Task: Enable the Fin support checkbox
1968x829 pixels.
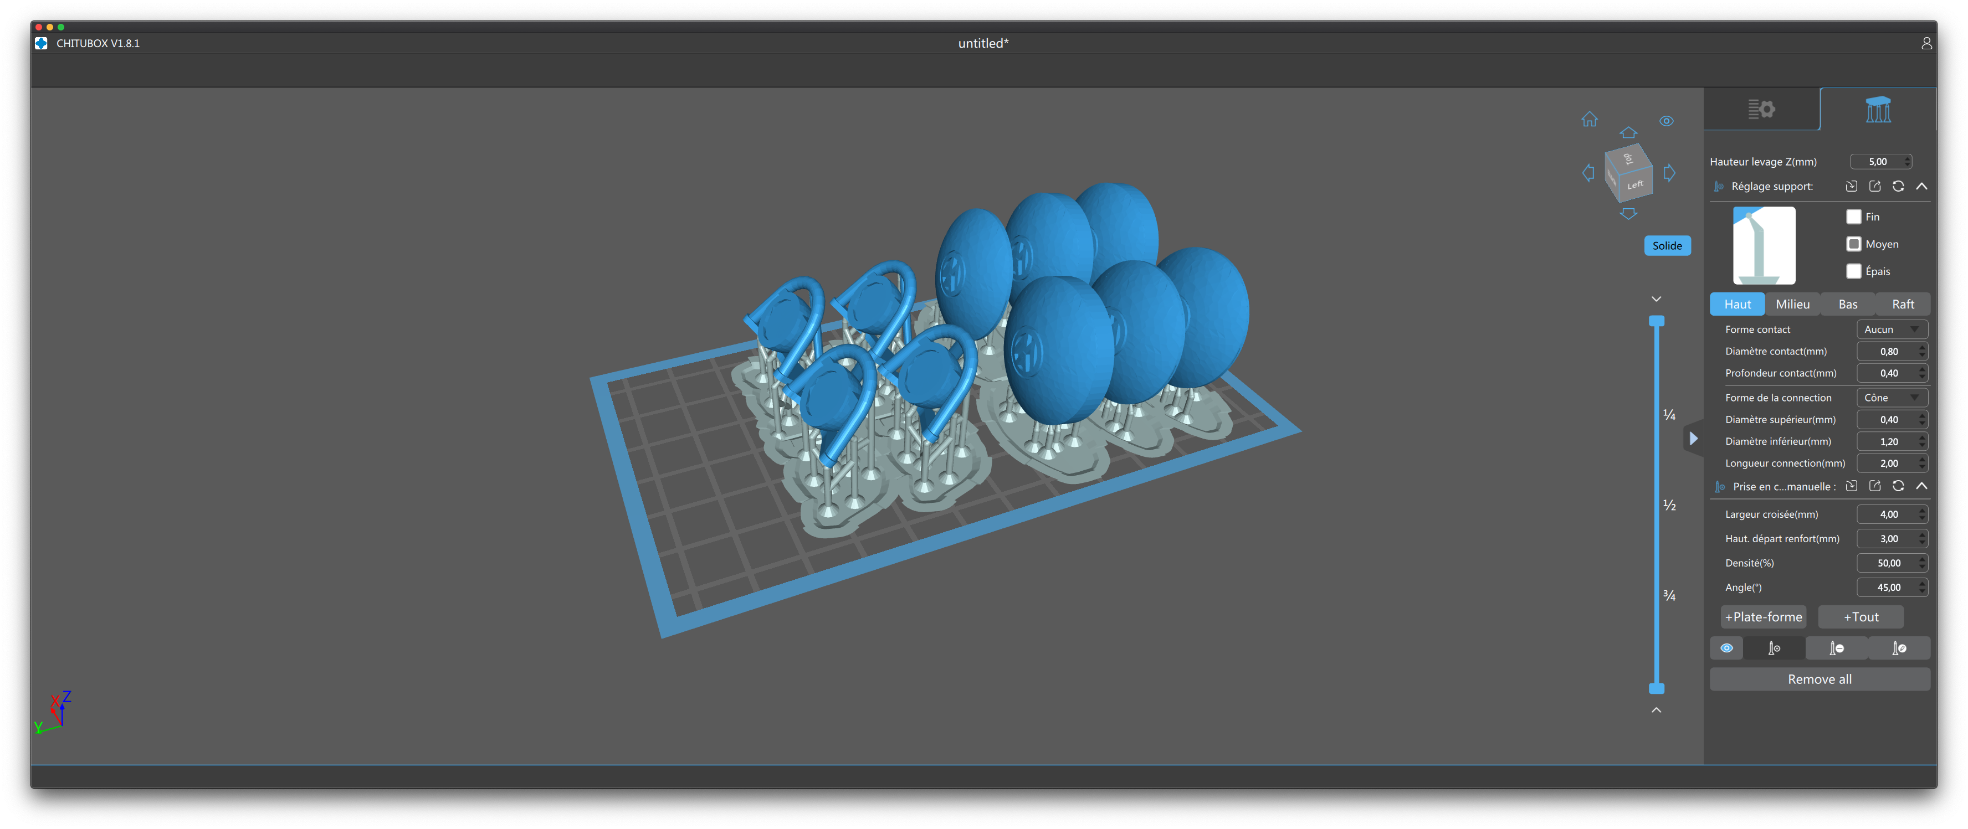Action: tap(1853, 217)
